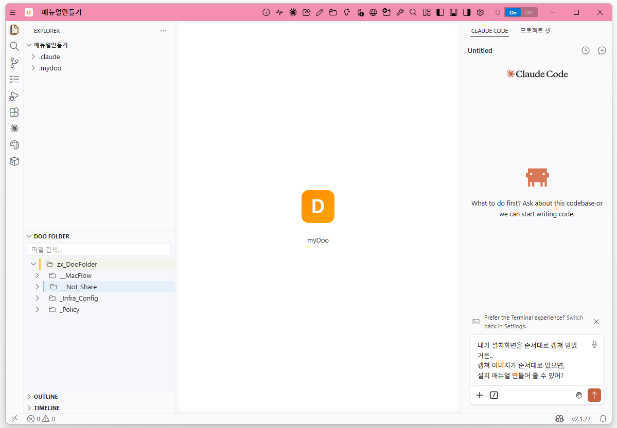Open the checklist tasks view in activity bar
The image size is (617, 428).
14,80
